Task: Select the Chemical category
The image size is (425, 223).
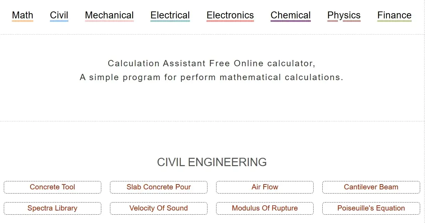Action: 291,15
